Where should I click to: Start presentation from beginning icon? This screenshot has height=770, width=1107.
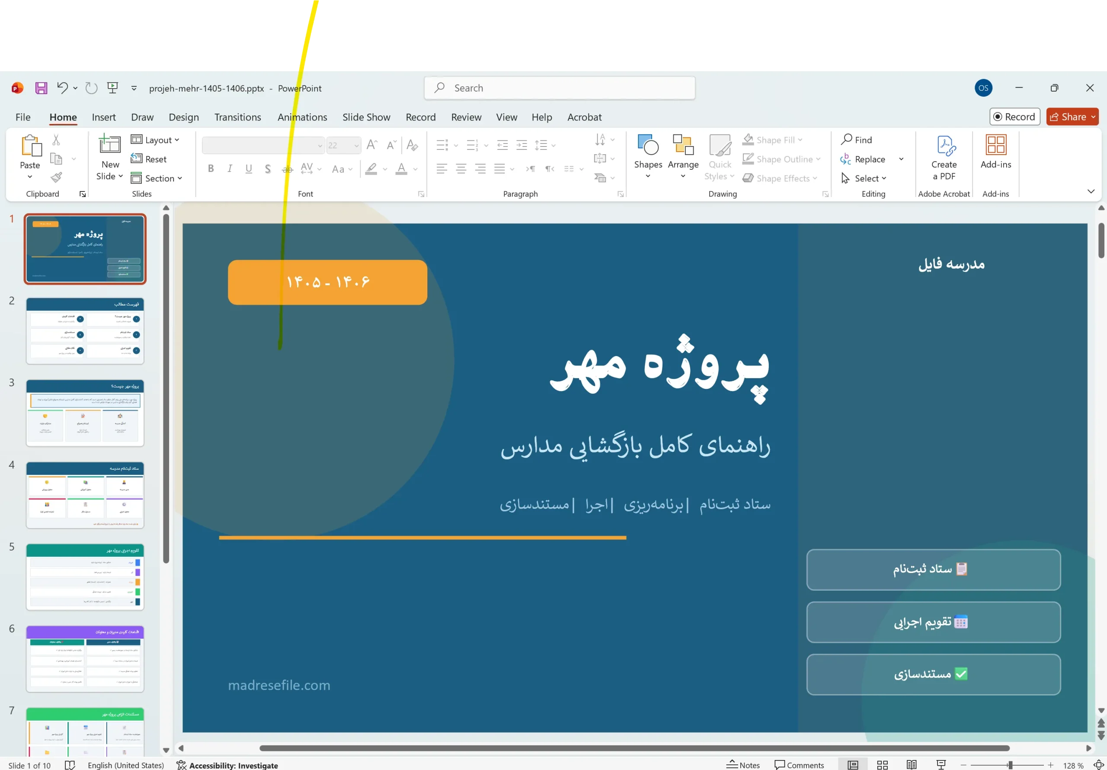(113, 88)
